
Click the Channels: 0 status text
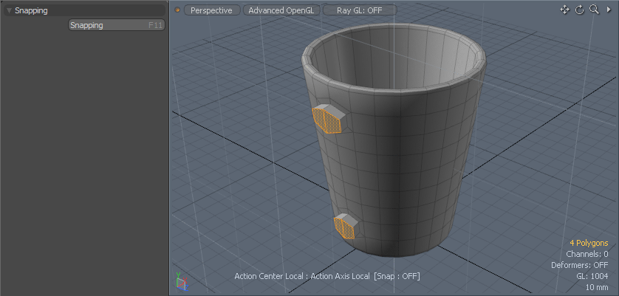[586, 254]
